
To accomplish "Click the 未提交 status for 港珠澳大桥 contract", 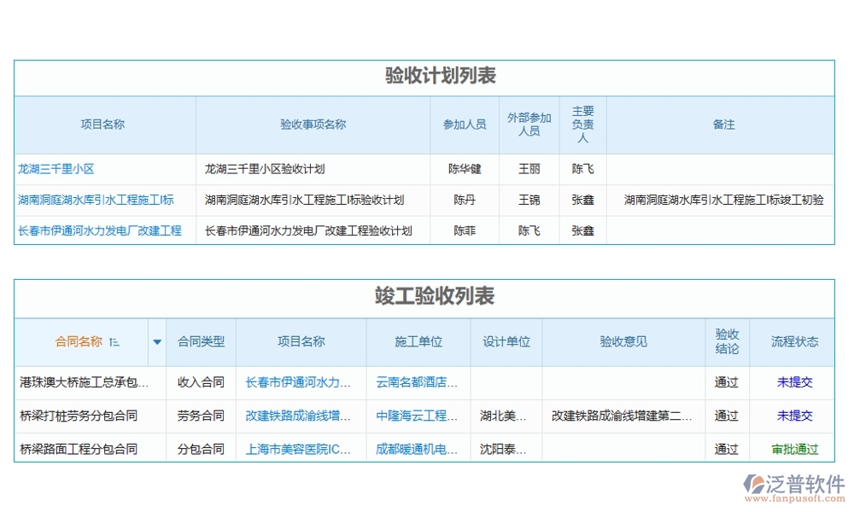I will coord(795,382).
